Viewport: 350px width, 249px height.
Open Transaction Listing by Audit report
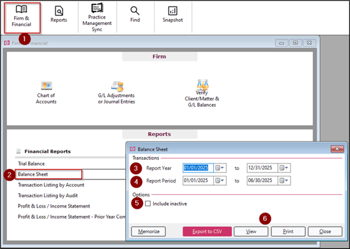(48, 195)
